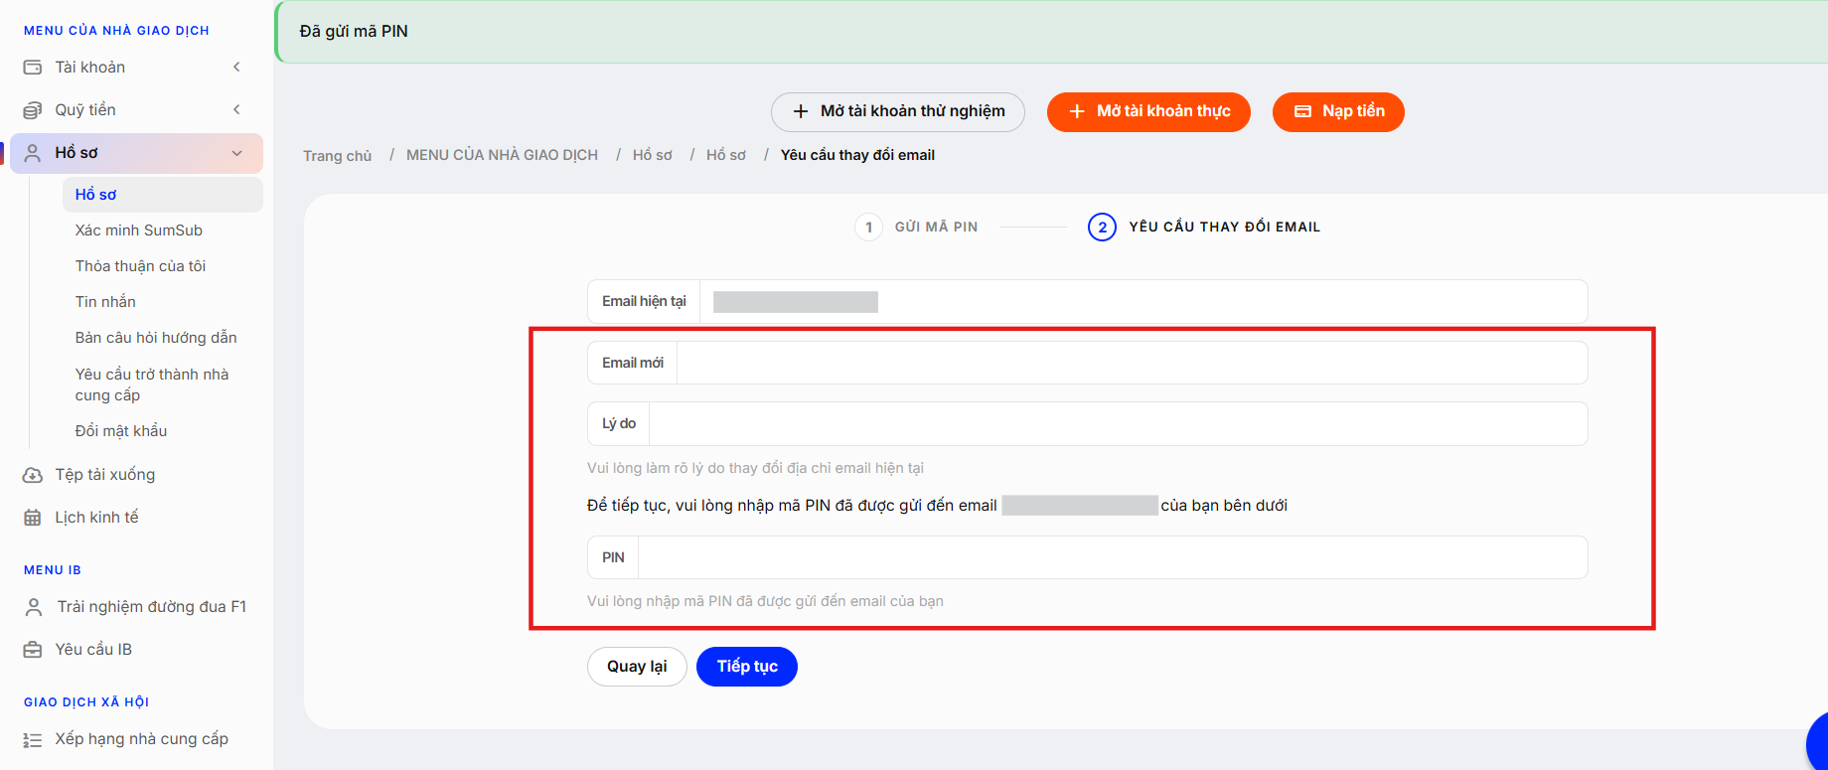Click the Nạp tiền button
Viewport: 1828px width, 770px height.
[x=1338, y=111]
